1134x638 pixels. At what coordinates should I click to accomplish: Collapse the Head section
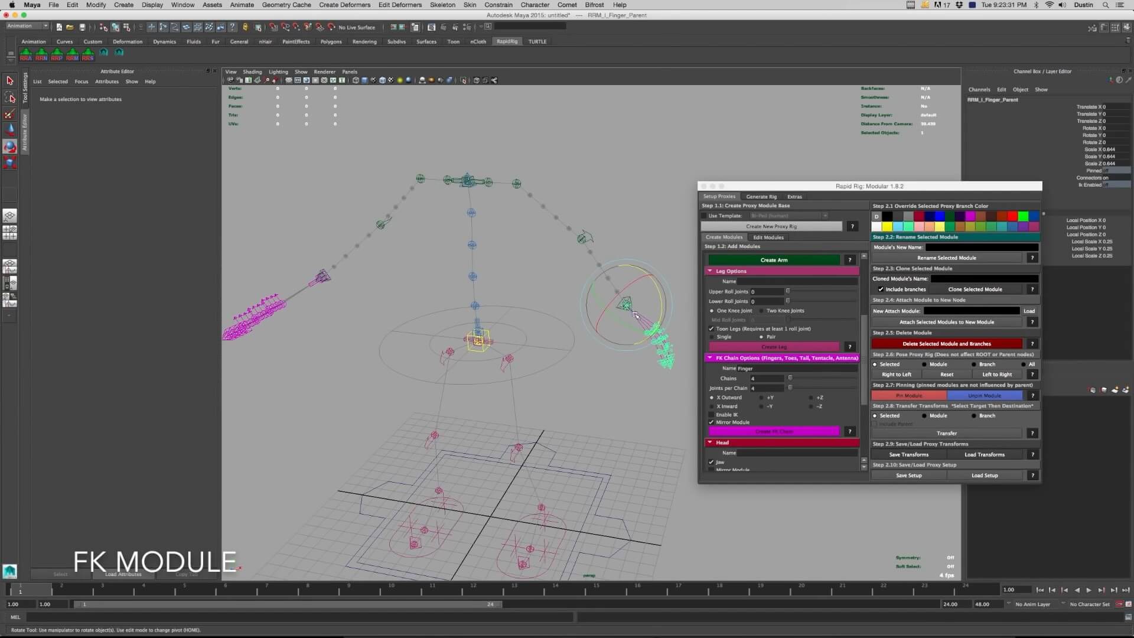[710, 442]
